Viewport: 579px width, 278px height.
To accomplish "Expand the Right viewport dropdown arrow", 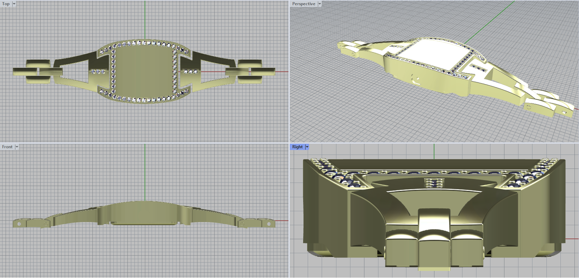I will click(x=307, y=147).
